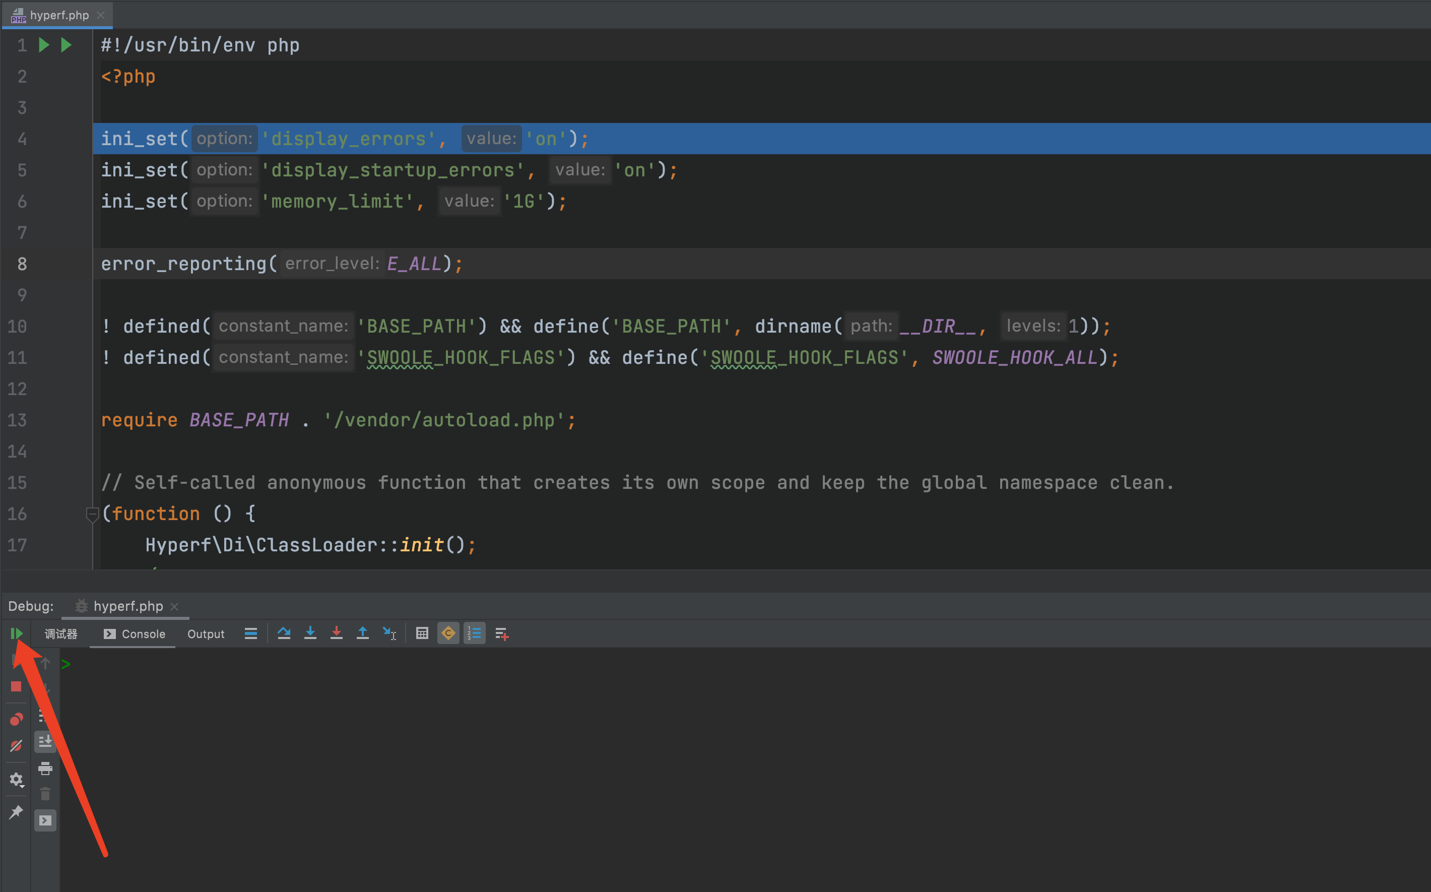
Task: Click Run to Cursor icon
Action: point(389,633)
